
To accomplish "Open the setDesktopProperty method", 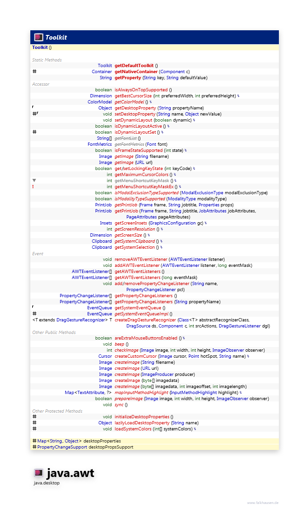I will (135, 114).
